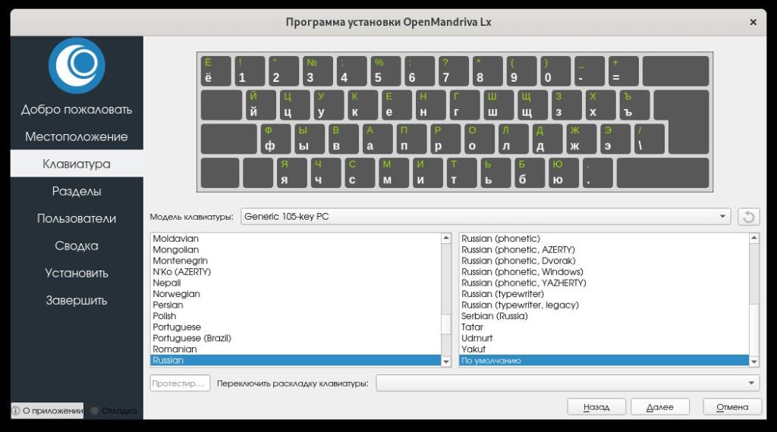Expand the 'Переключить раскладку клавиатуры' dropdown
Viewport: 777px width, 432px height.
point(568,383)
